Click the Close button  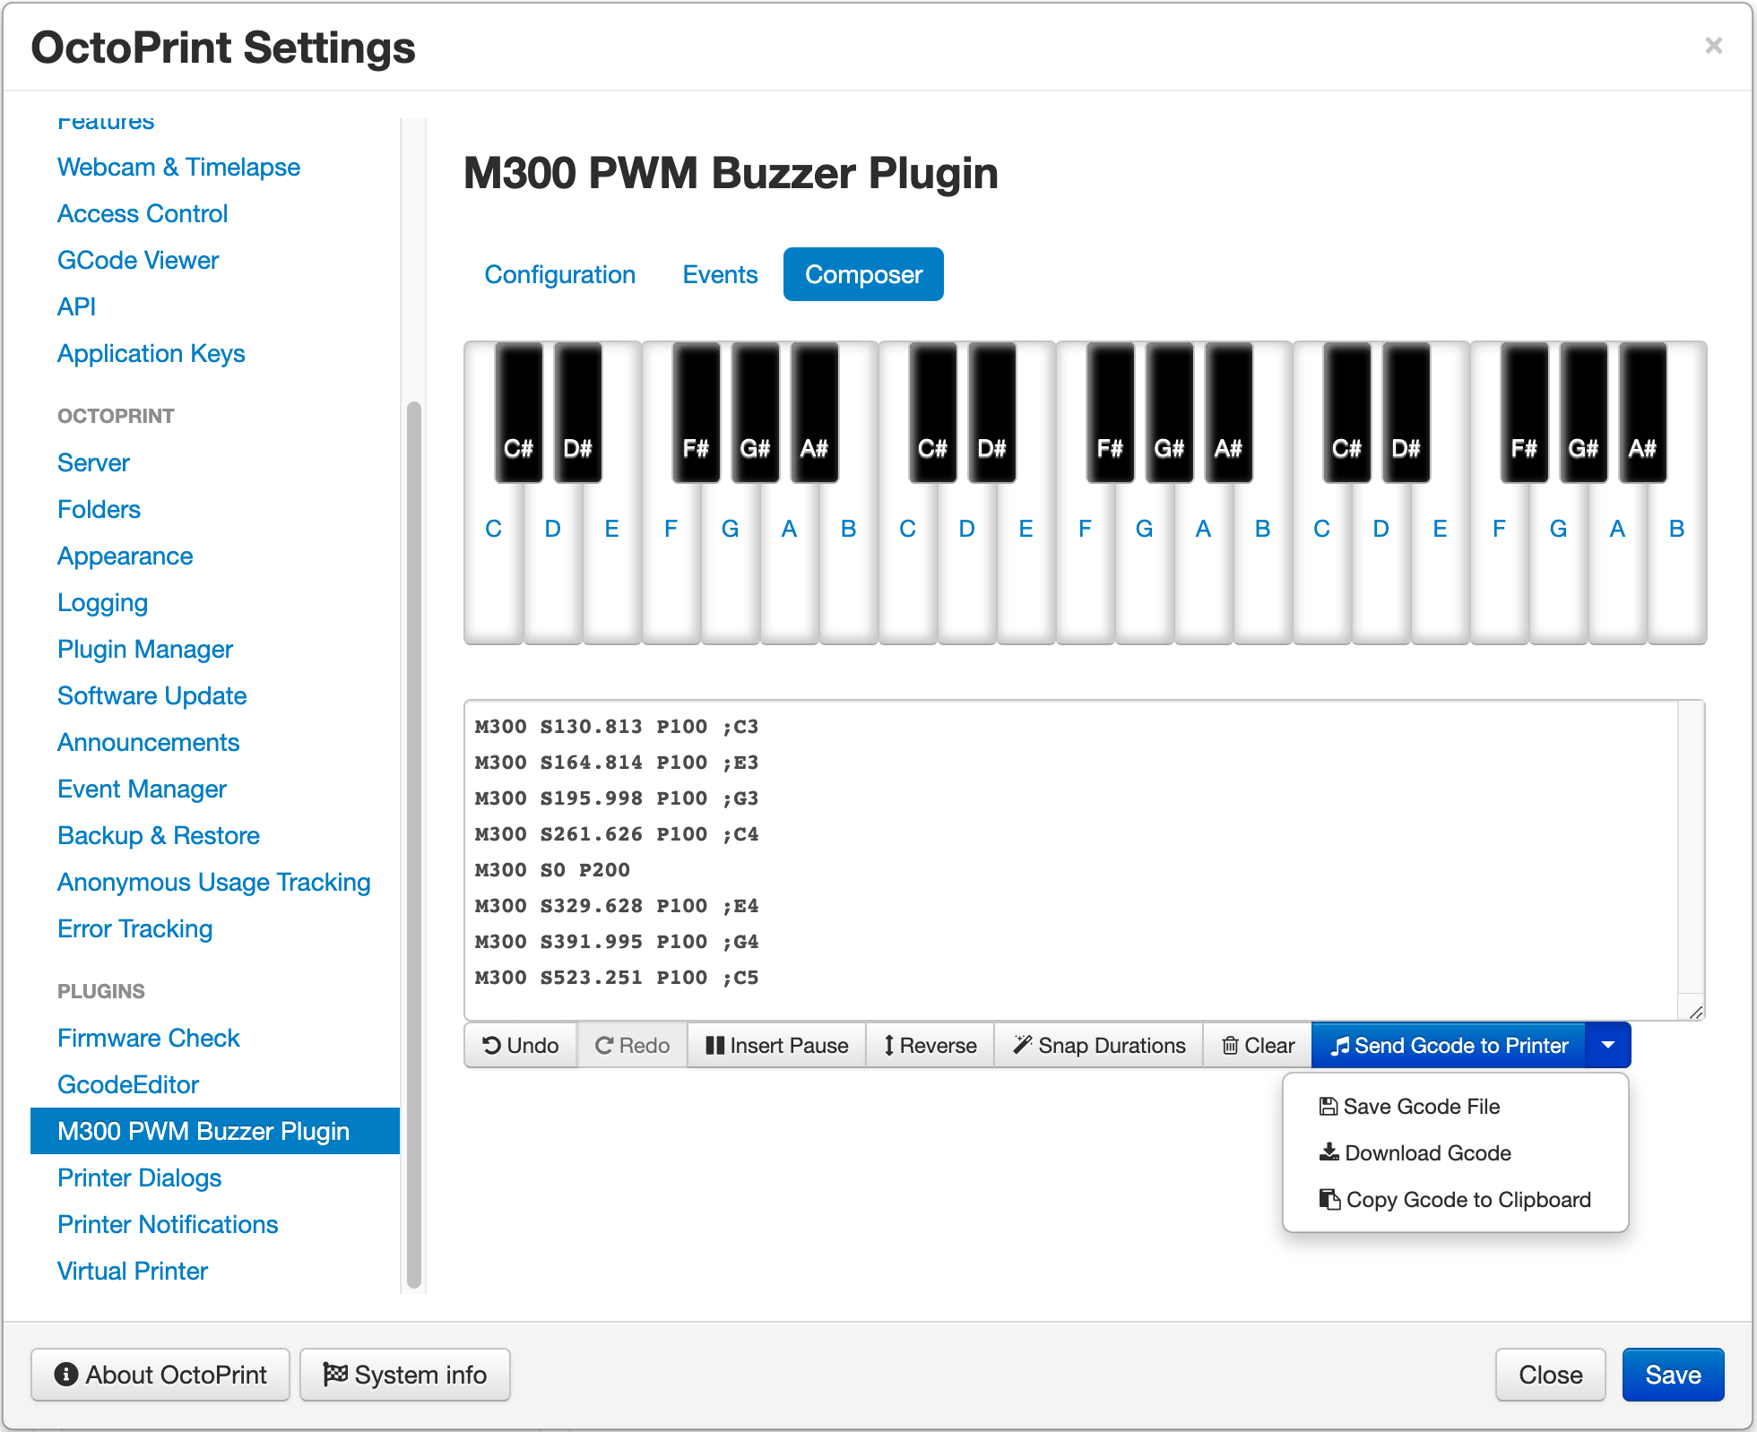[1550, 1375]
